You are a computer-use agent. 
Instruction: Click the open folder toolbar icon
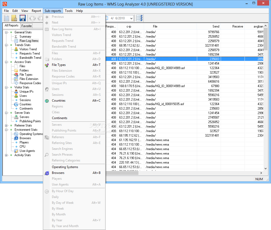coord(14,18)
